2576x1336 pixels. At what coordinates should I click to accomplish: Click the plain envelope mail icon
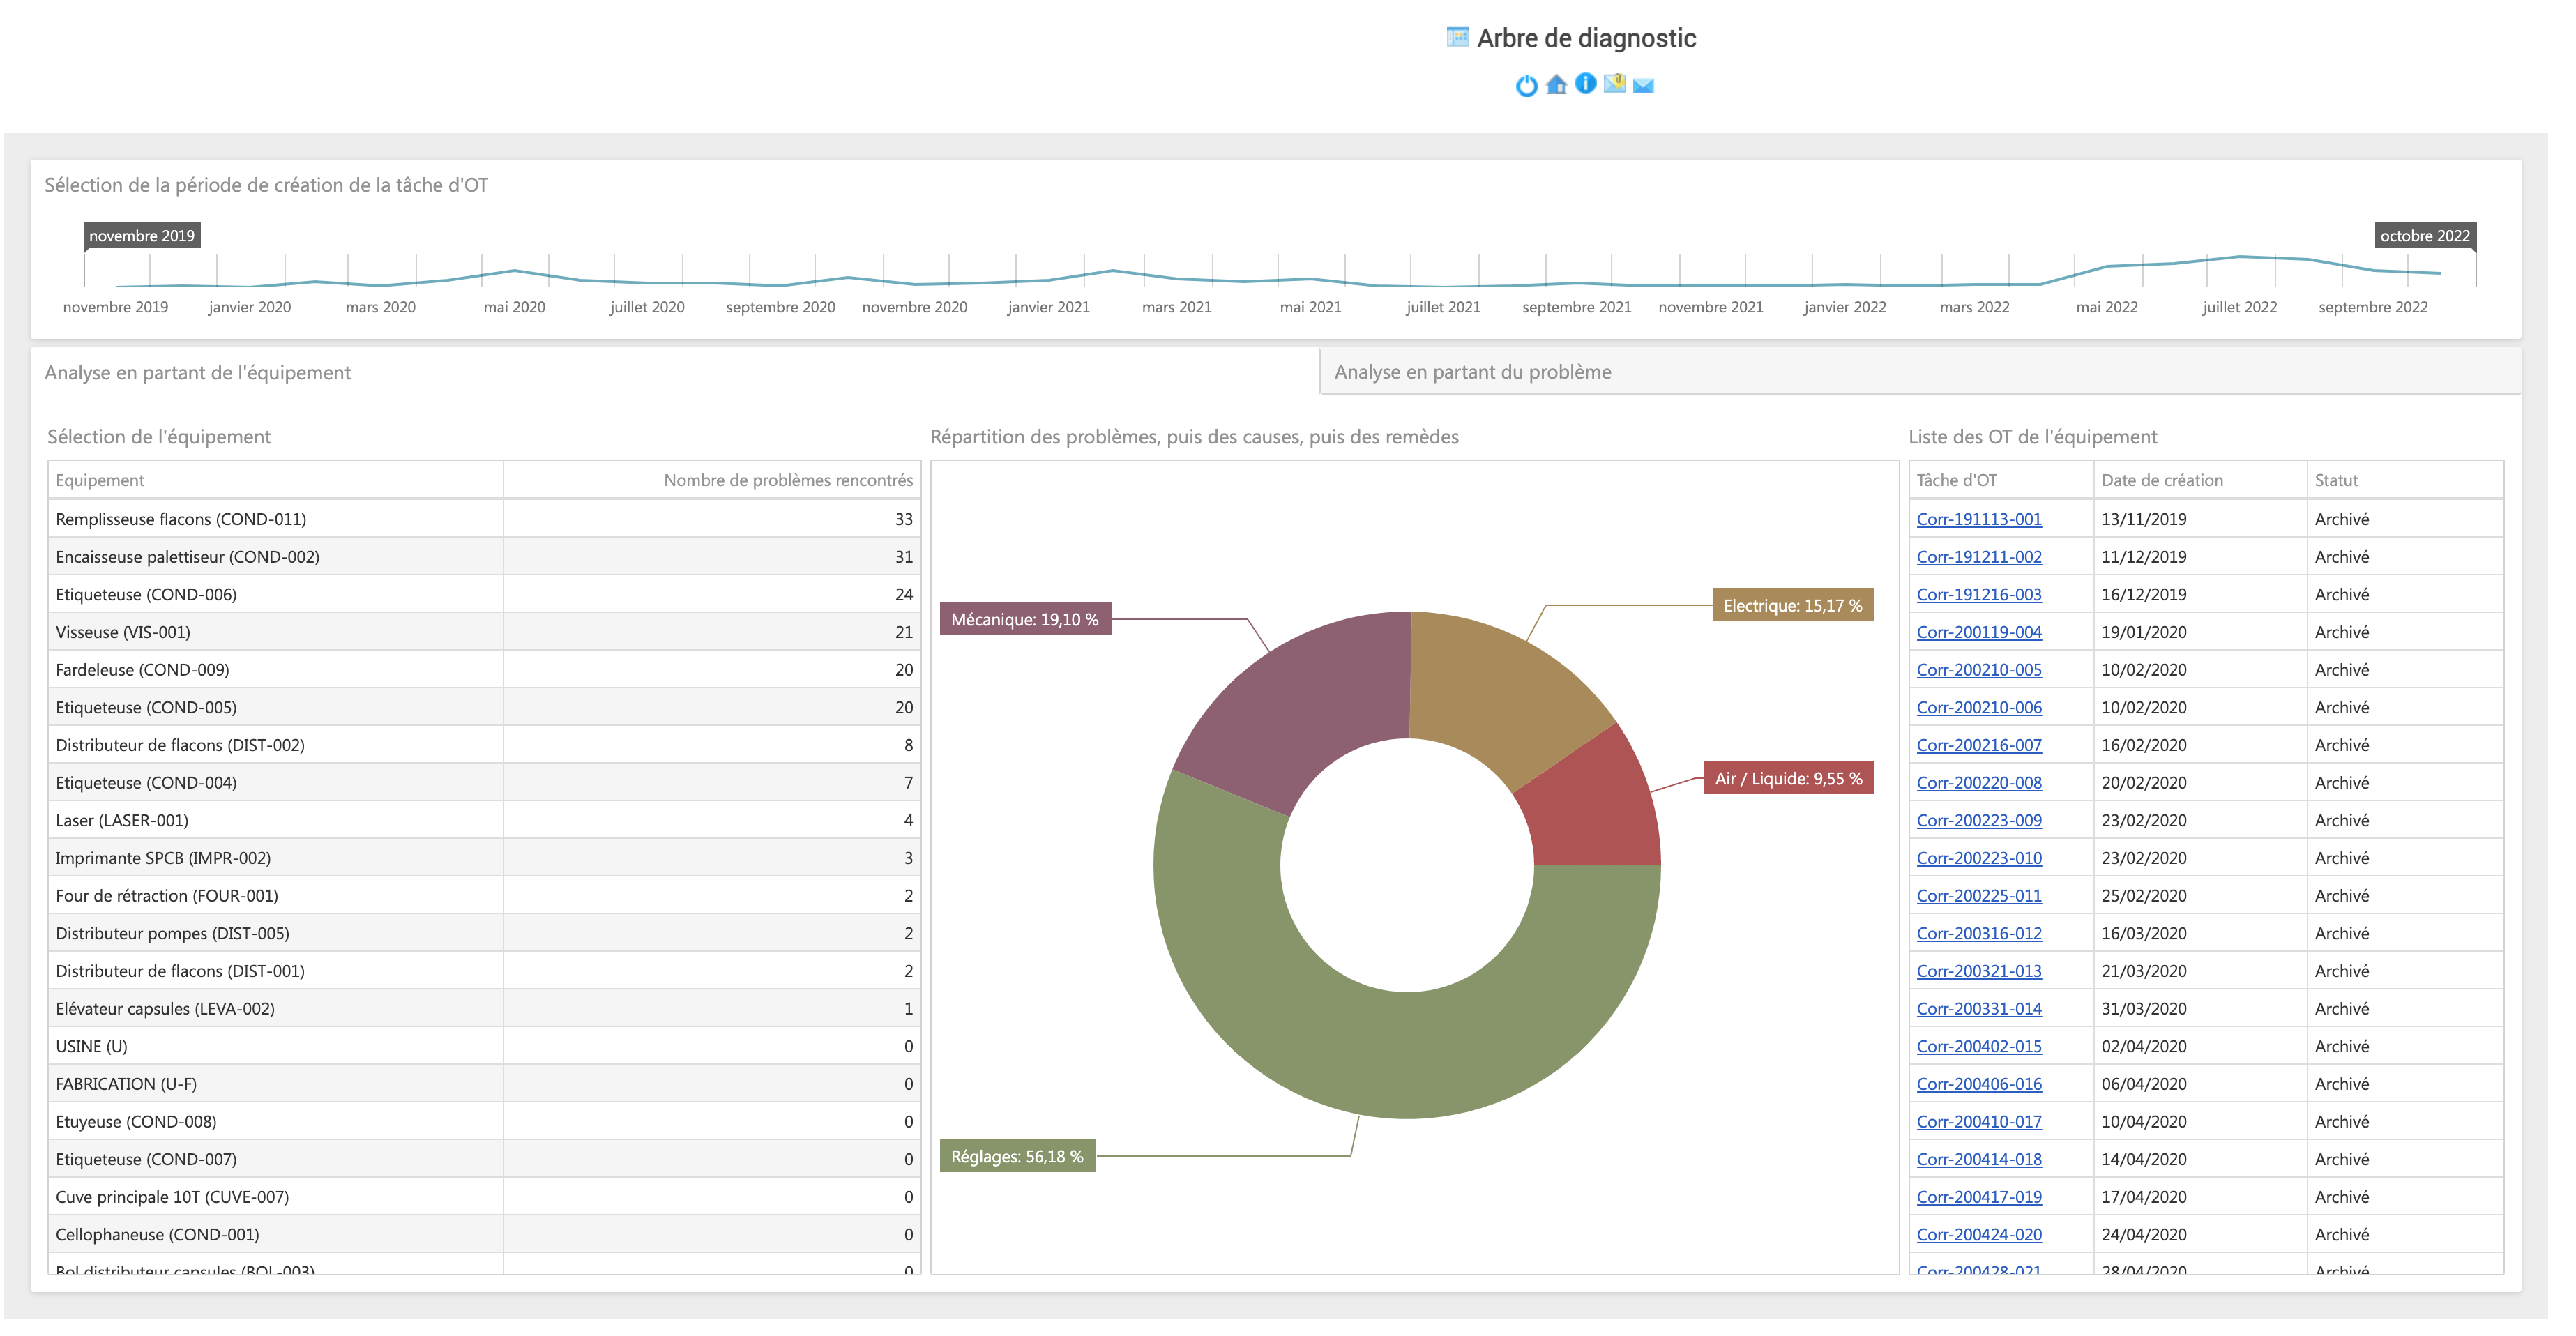point(1643,86)
